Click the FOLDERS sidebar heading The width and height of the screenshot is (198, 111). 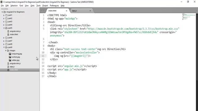click(5, 9)
